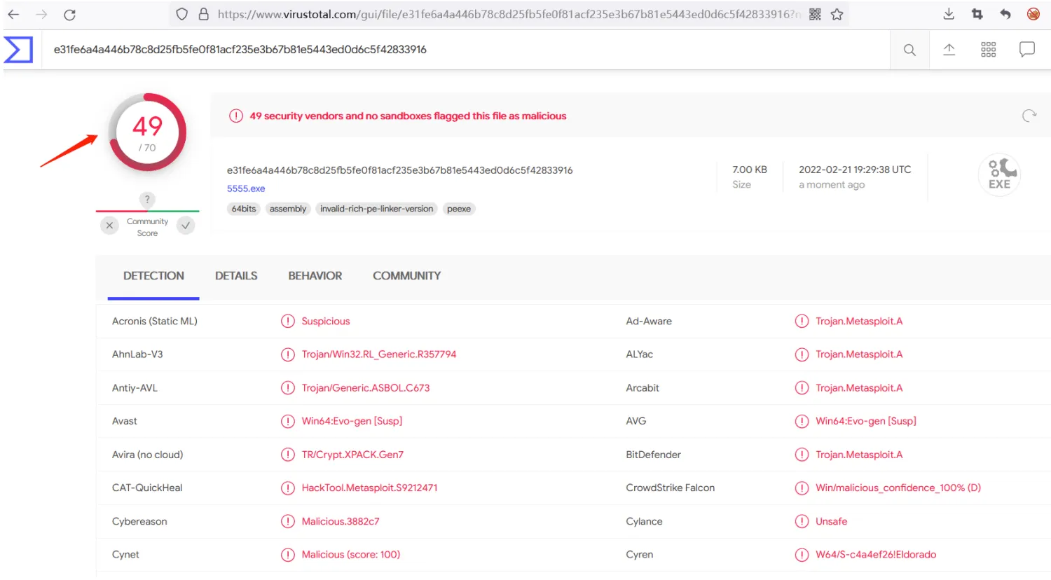1051x580 pixels.
Task: Click the crop screenshot toolbar icon
Action: pos(977,14)
